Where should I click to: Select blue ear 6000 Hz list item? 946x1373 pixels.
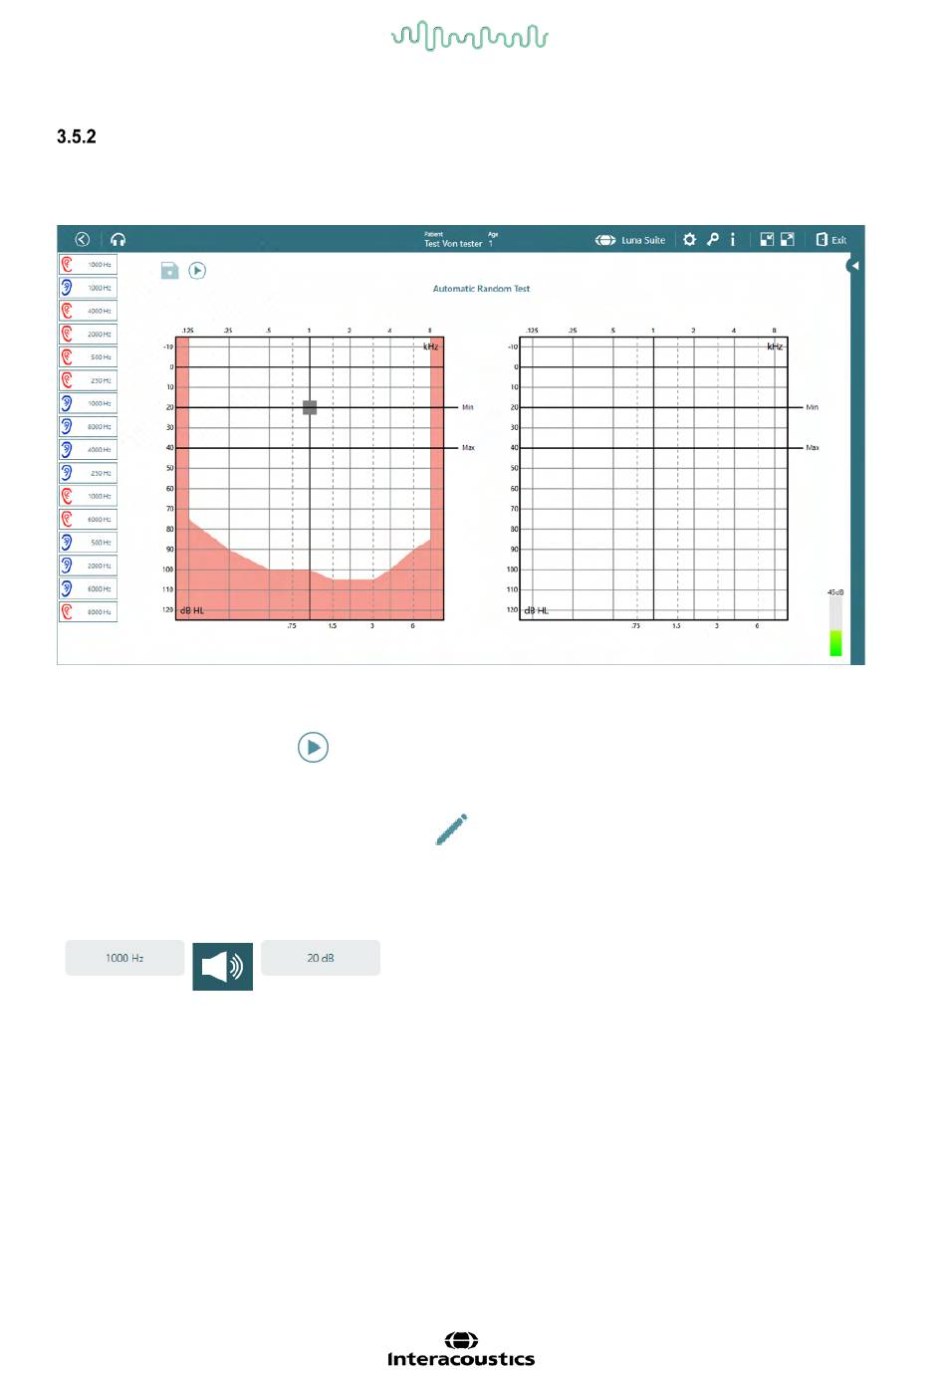pos(89,588)
